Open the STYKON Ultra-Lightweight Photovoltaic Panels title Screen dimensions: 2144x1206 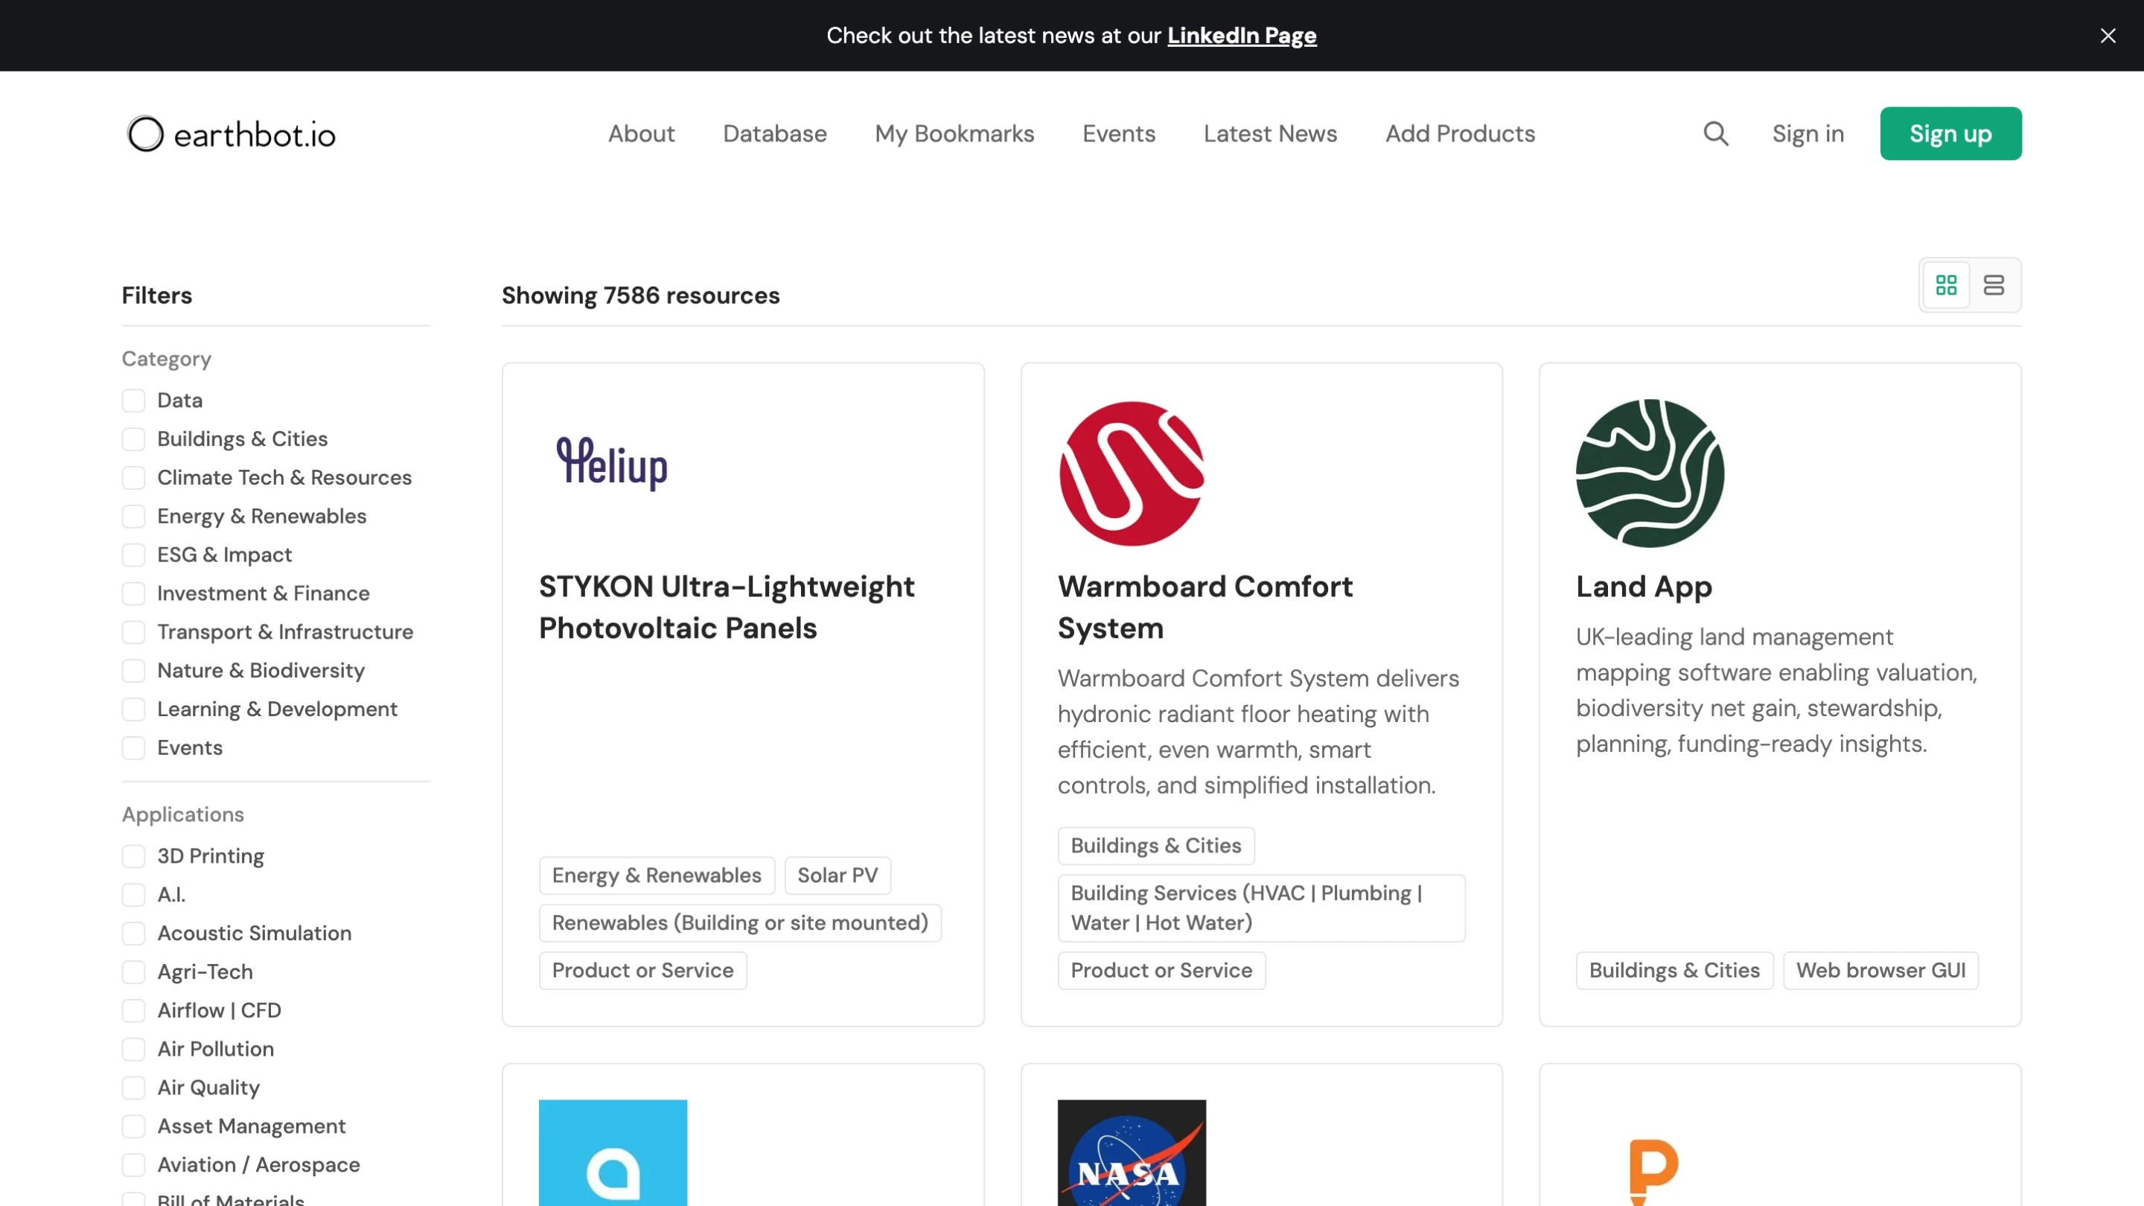(x=727, y=607)
